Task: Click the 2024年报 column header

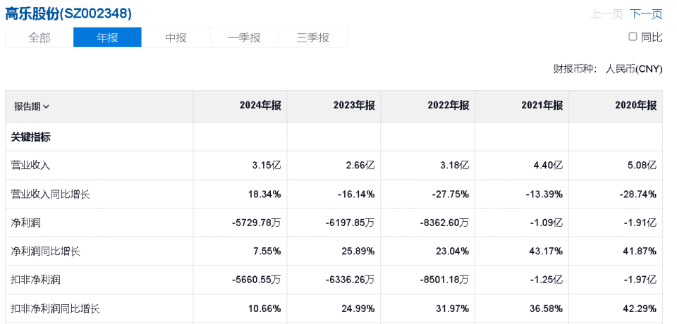Action: [260, 106]
